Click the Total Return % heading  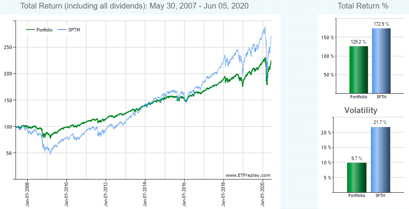point(363,6)
